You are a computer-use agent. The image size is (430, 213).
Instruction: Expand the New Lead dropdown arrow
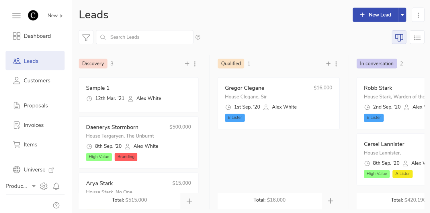[402, 15]
